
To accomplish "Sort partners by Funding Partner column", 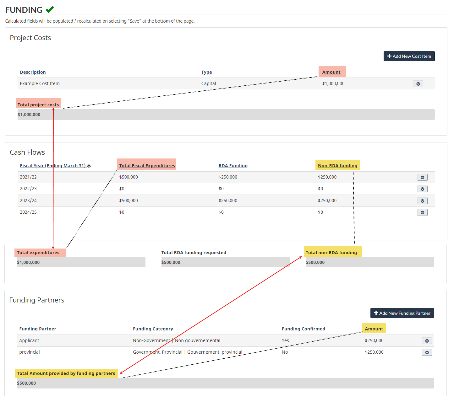I will tap(38, 329).
